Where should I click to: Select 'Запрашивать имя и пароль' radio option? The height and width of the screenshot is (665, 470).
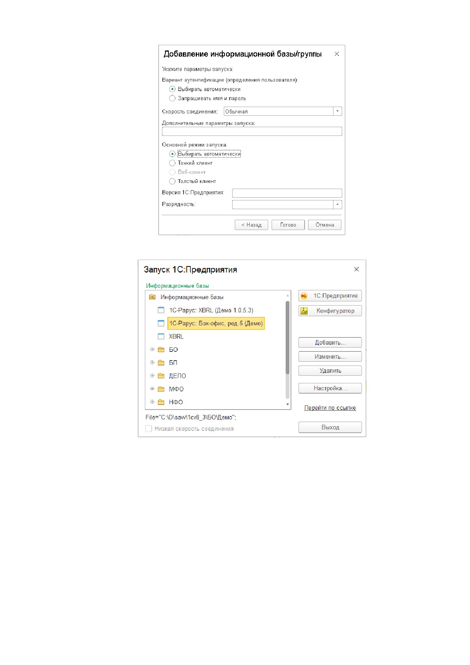[172, 98]
